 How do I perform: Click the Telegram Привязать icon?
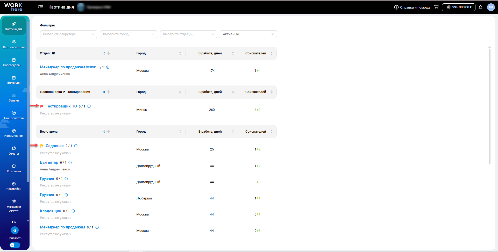click(x=15, y=230)
